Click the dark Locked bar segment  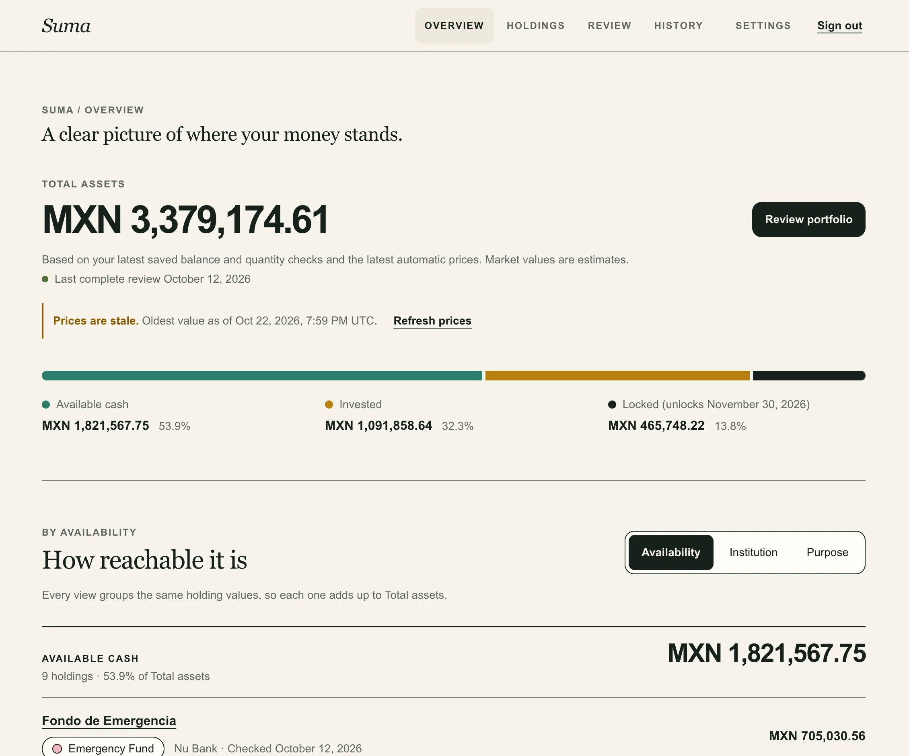point(808,375)
